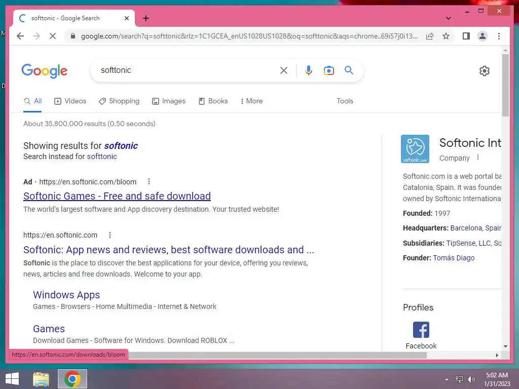Viewport: 519px width, 389px height.
Task: Click the scroll up arrow
Action: click(x=505, y=50)
